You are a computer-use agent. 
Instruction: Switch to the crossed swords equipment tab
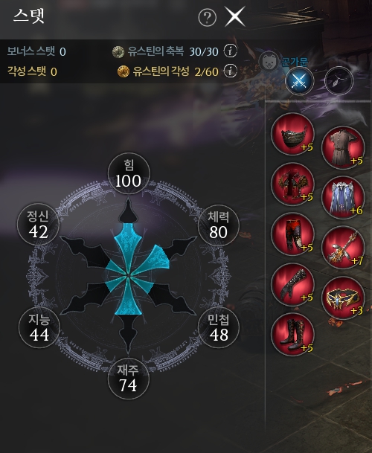click(x=299, y=81)
